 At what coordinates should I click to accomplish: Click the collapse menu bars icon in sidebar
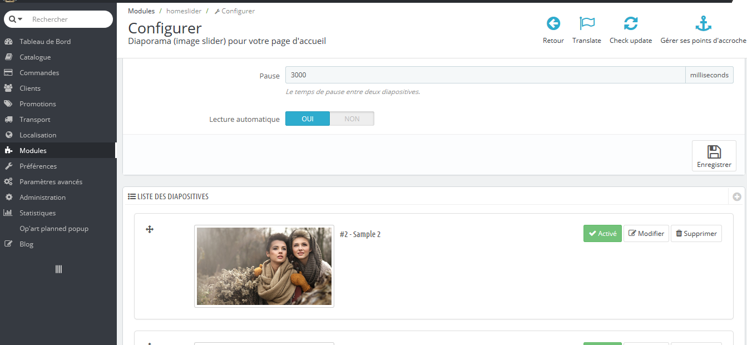click(x=58, y=269)
